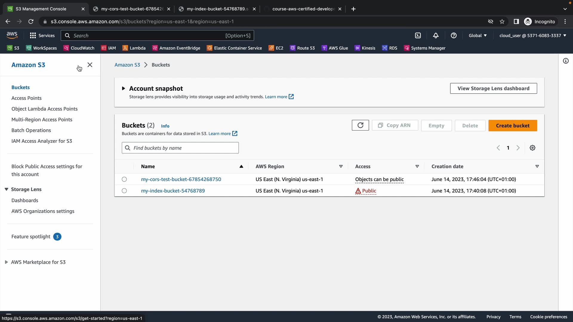Open Access Points in sidebar

[x=26, y=98]
